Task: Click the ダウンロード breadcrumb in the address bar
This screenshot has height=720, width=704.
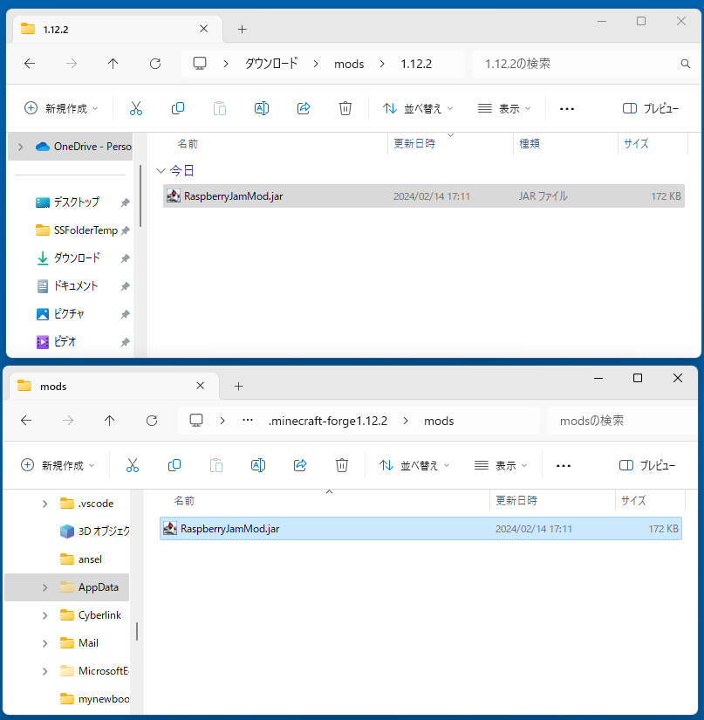Action: point(270,64)
